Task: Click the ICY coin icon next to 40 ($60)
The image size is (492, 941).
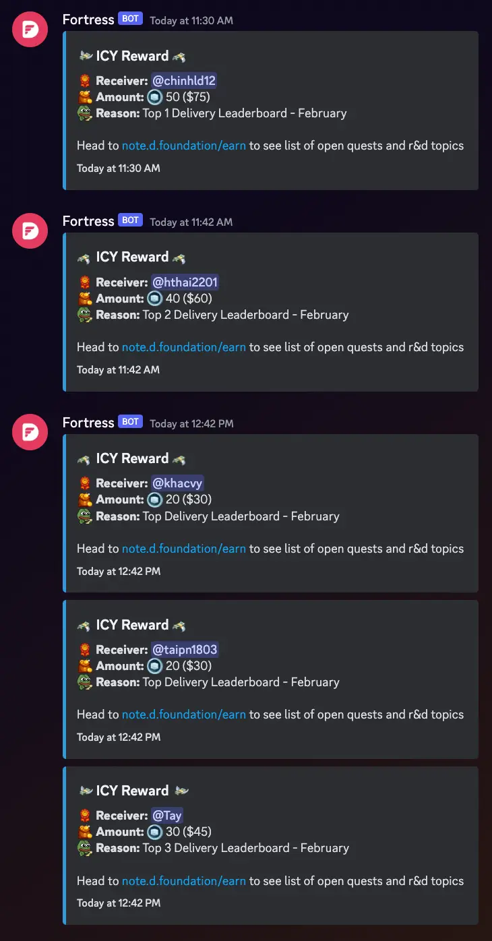Action: coord(155,299)
